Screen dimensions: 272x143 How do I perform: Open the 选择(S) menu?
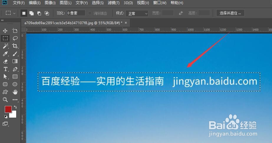[x=98, y=3]
